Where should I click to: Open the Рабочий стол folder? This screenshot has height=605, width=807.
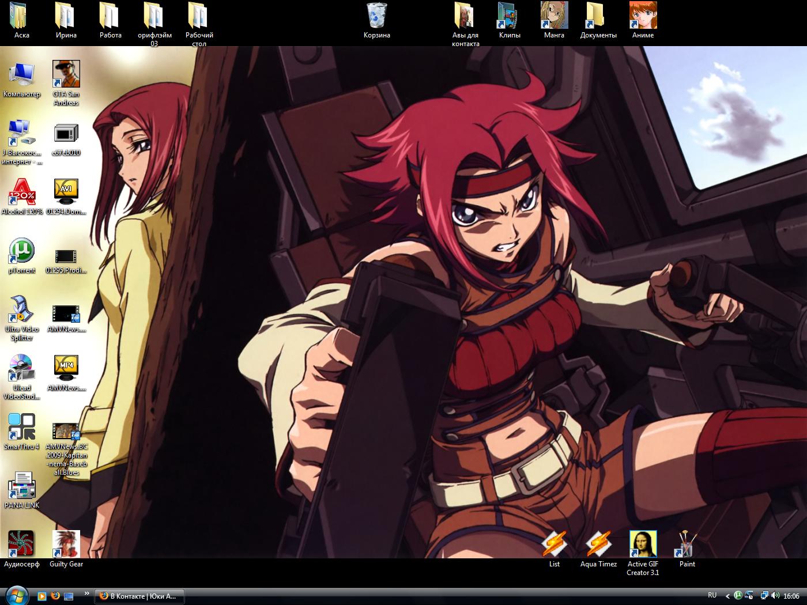199,24
